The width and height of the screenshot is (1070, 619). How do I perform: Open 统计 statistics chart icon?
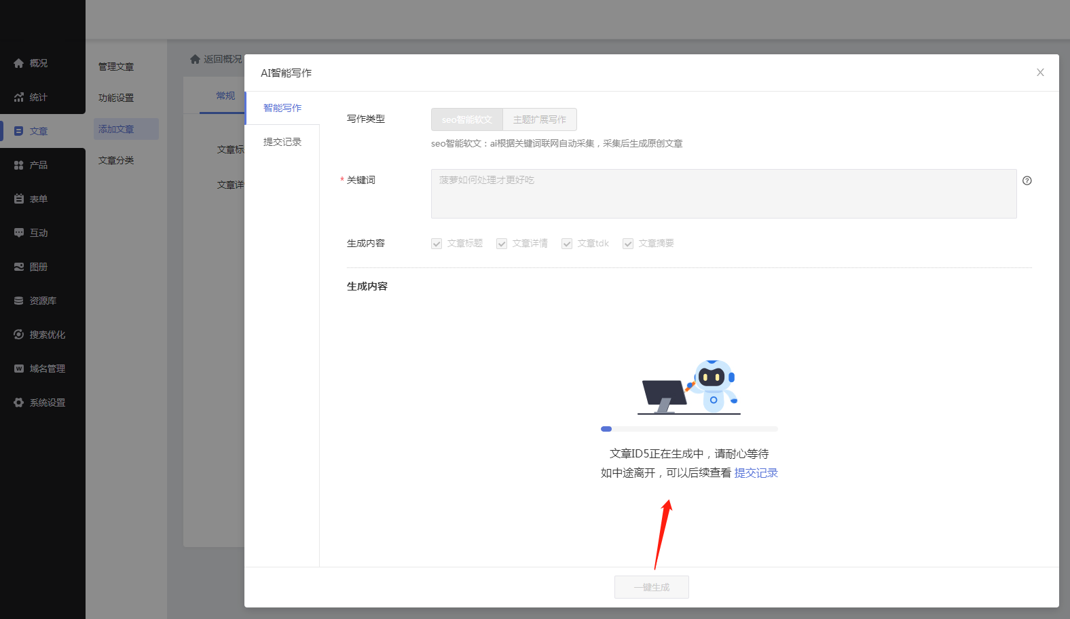pos(19,97)
